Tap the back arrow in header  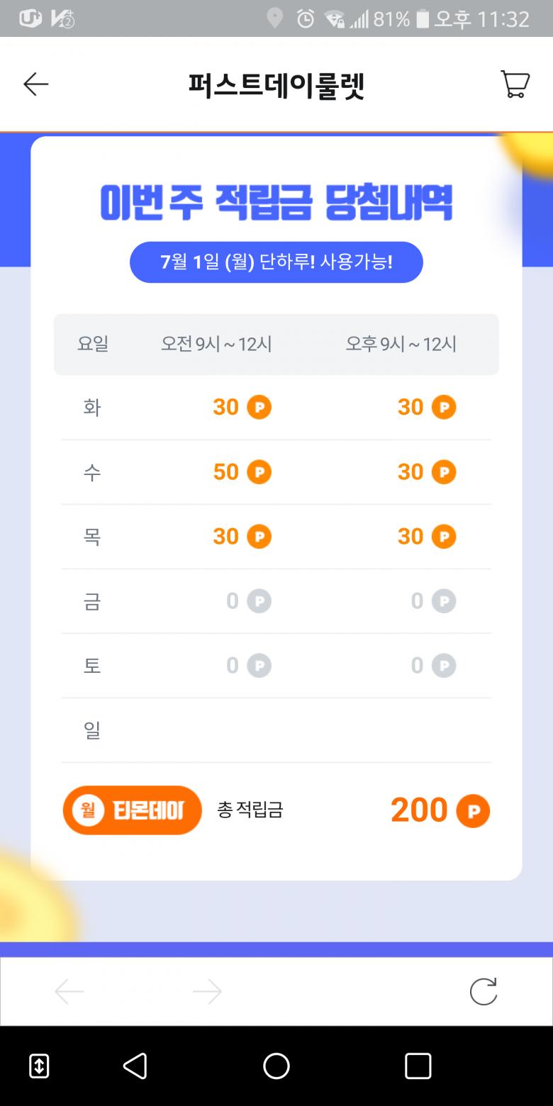(x=35, y=84)
